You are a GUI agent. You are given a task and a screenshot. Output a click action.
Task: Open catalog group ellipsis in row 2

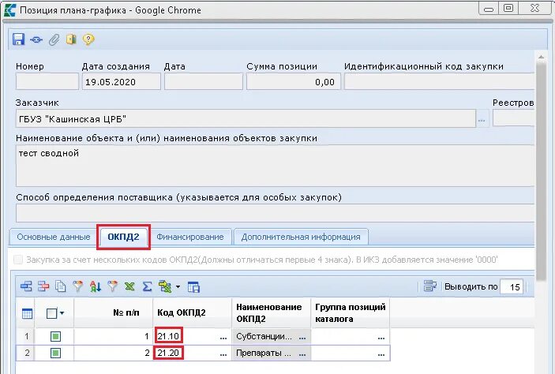click(x=381, y=353)
